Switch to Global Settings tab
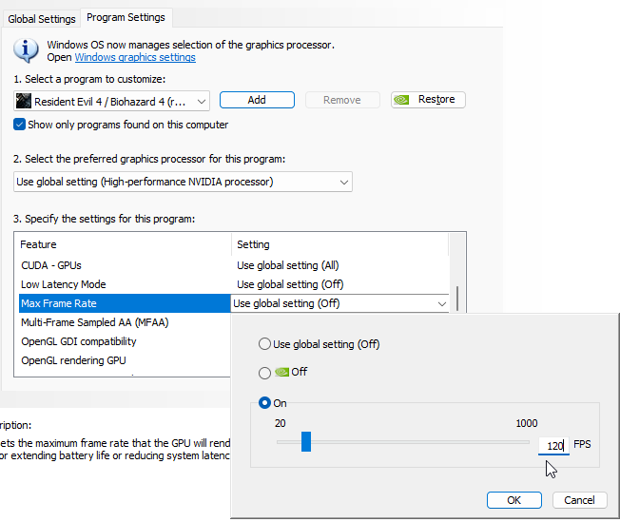Screen dimensions: 620x522 pyautogui.click(x=42, y=18)
